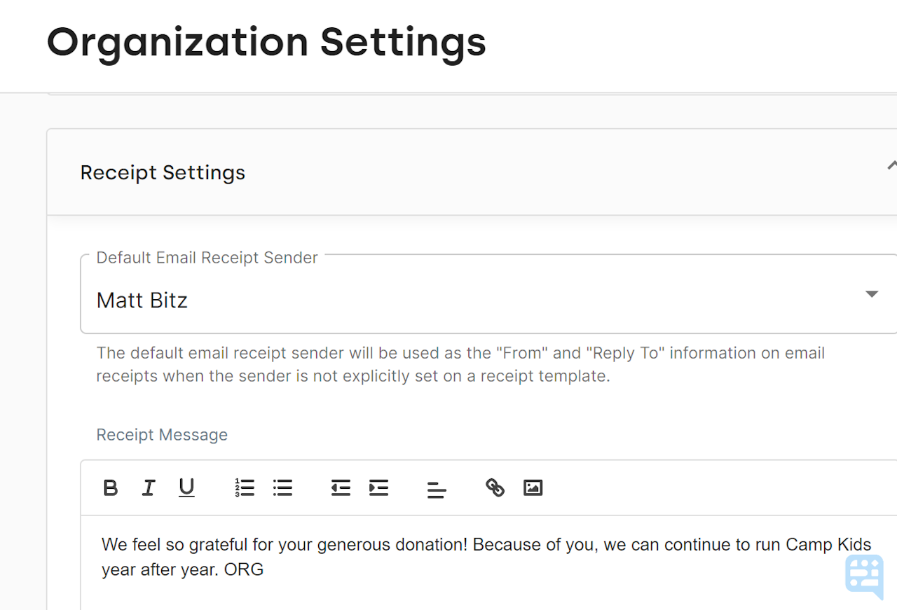Open the chat support widget
The image size is (897, 610).
[x=864, y=576]
